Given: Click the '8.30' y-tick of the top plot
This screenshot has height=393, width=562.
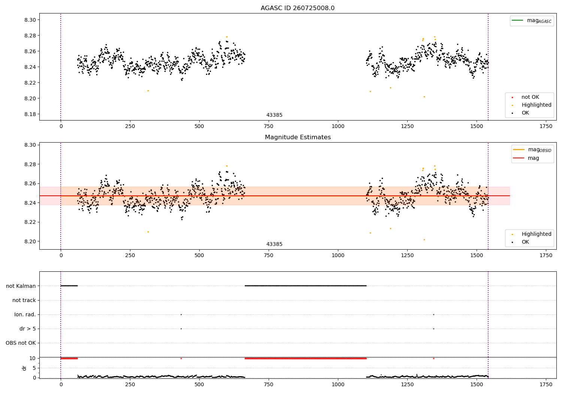Looking at the screenshot, I should click(30, 20).
